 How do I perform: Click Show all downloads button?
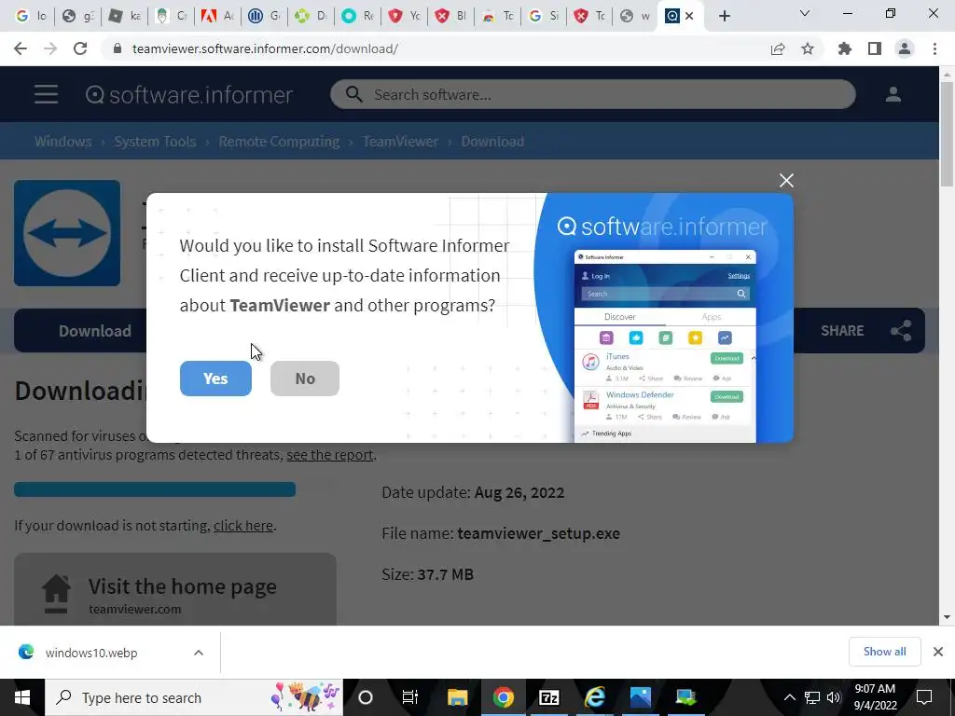(884, 652)
